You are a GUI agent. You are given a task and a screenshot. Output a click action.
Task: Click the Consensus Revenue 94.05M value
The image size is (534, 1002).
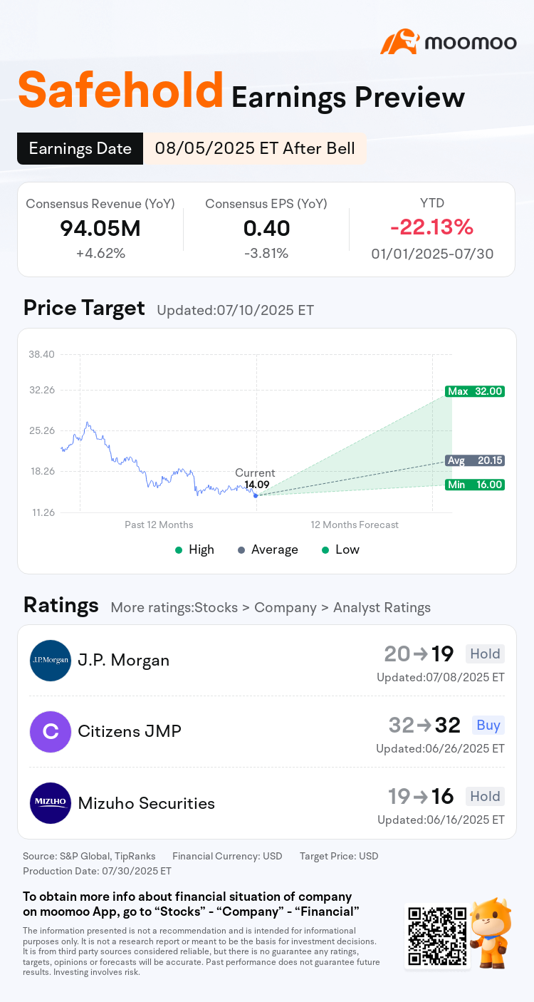[100, 228]
